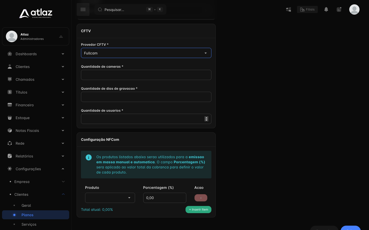Focus the Quantidade de usuarios field
Image resolution: width=369 pixels, height=230 pixels.
(146, 119)
